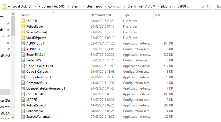Select the SearchWarrant folder icon

coord(23,32)
